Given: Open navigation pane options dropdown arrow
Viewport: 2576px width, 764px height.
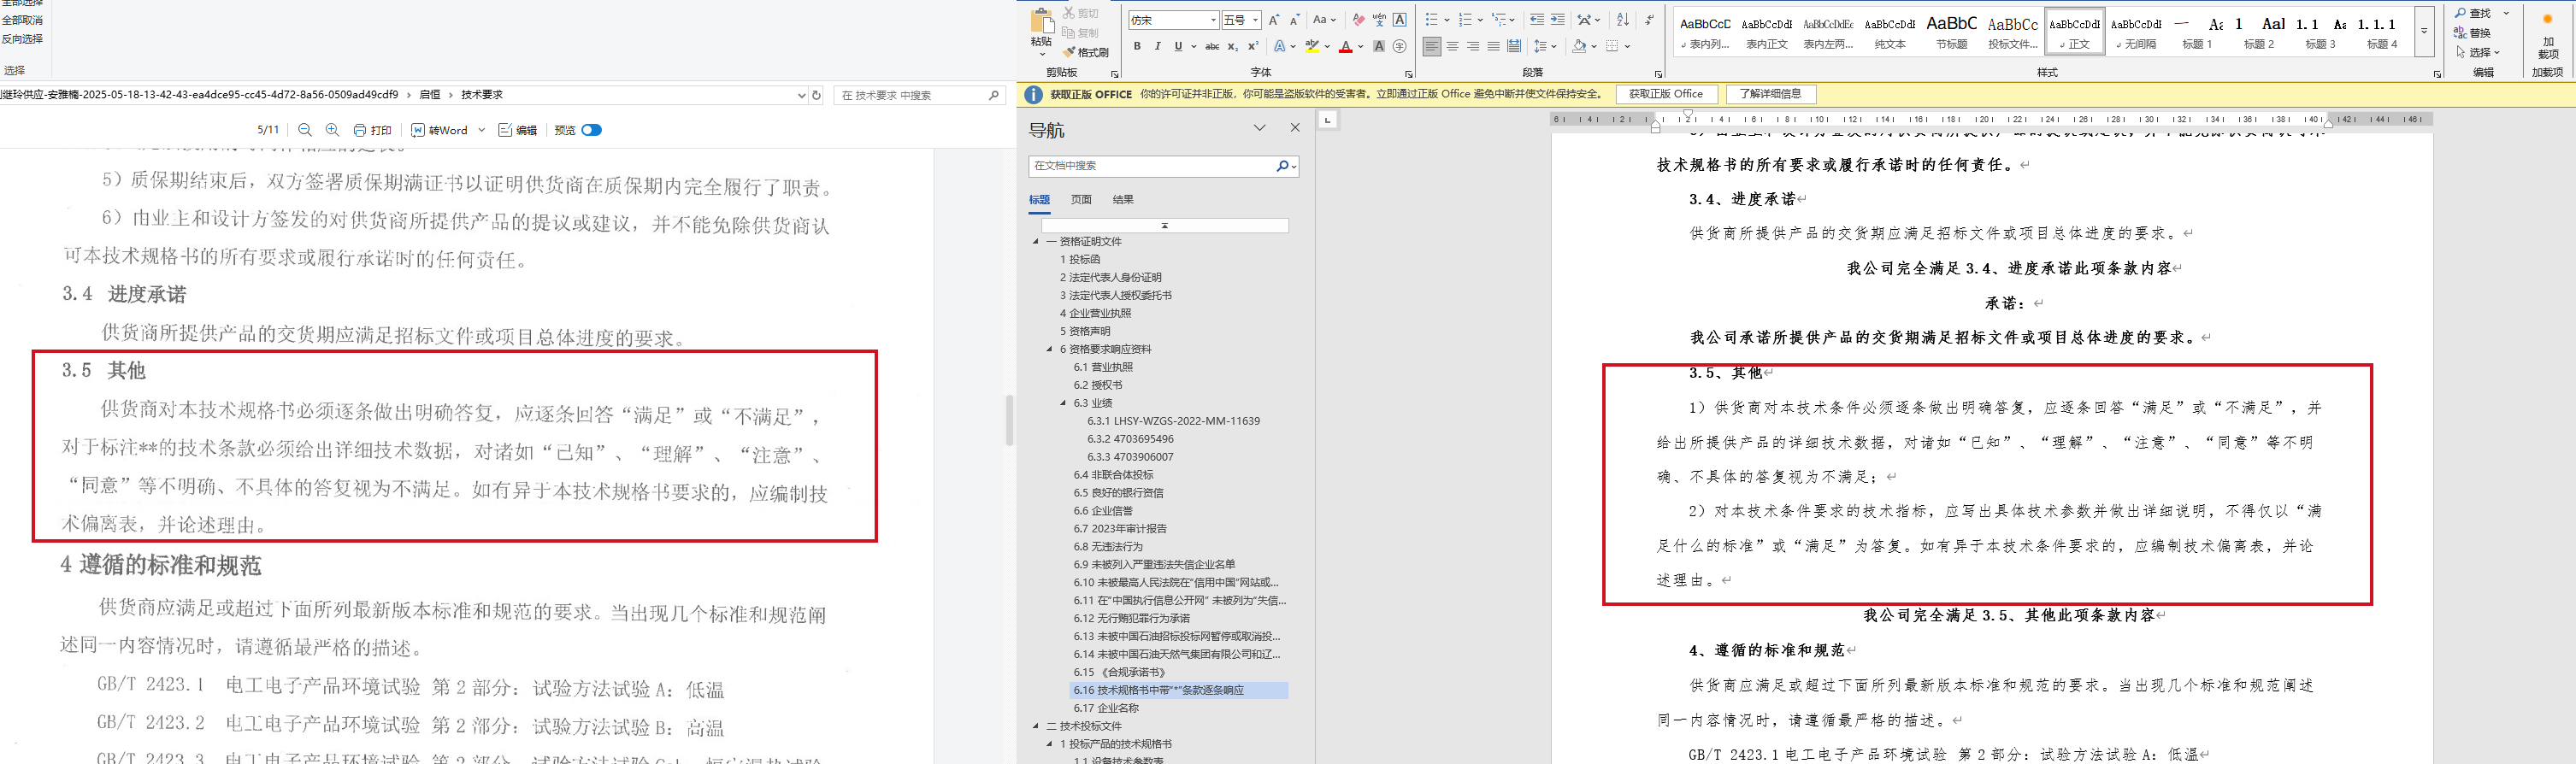Looking at the screenshot, I should pos(1260,128).
